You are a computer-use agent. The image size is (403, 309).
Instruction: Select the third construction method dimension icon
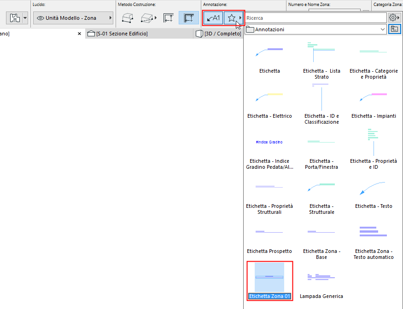[169, 18]
